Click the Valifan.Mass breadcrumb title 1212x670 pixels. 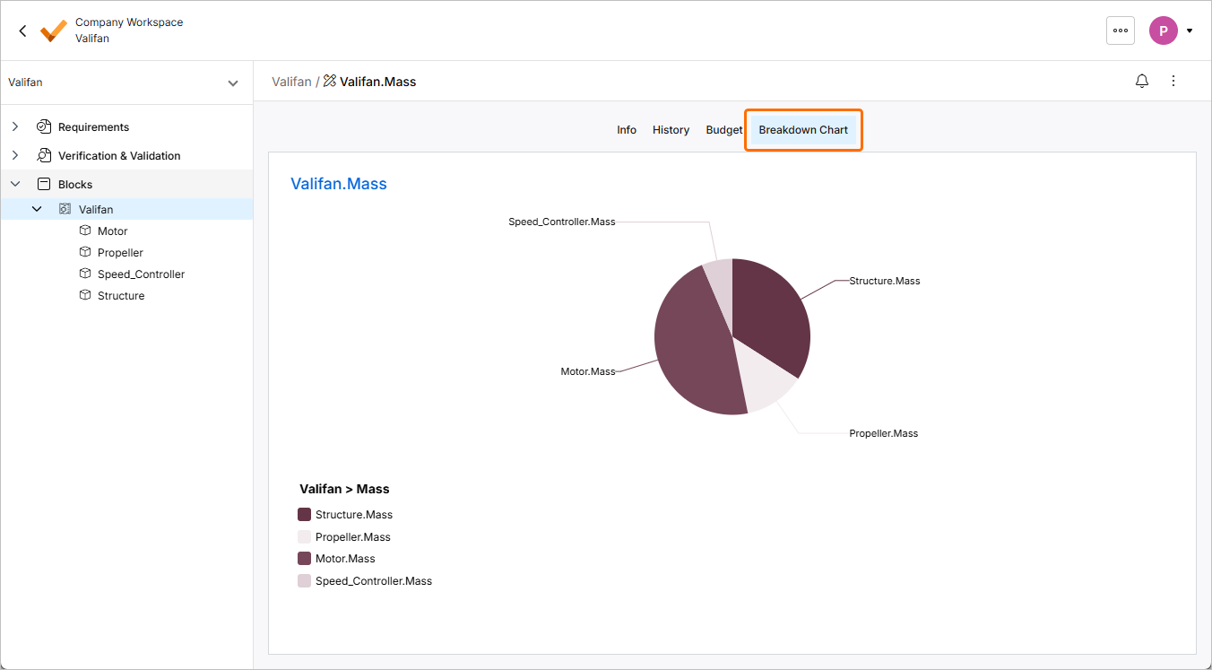point(378,82)
